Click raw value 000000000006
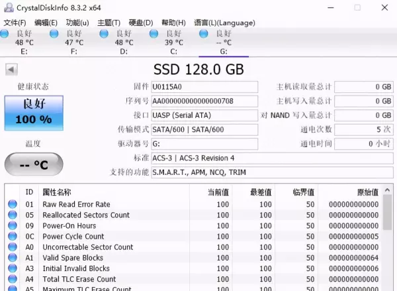397x291 pixels. (x=354, y=268)
